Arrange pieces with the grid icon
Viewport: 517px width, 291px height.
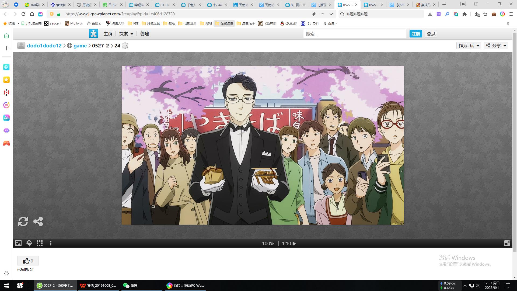pyautogui.click(x=40, y=243)
